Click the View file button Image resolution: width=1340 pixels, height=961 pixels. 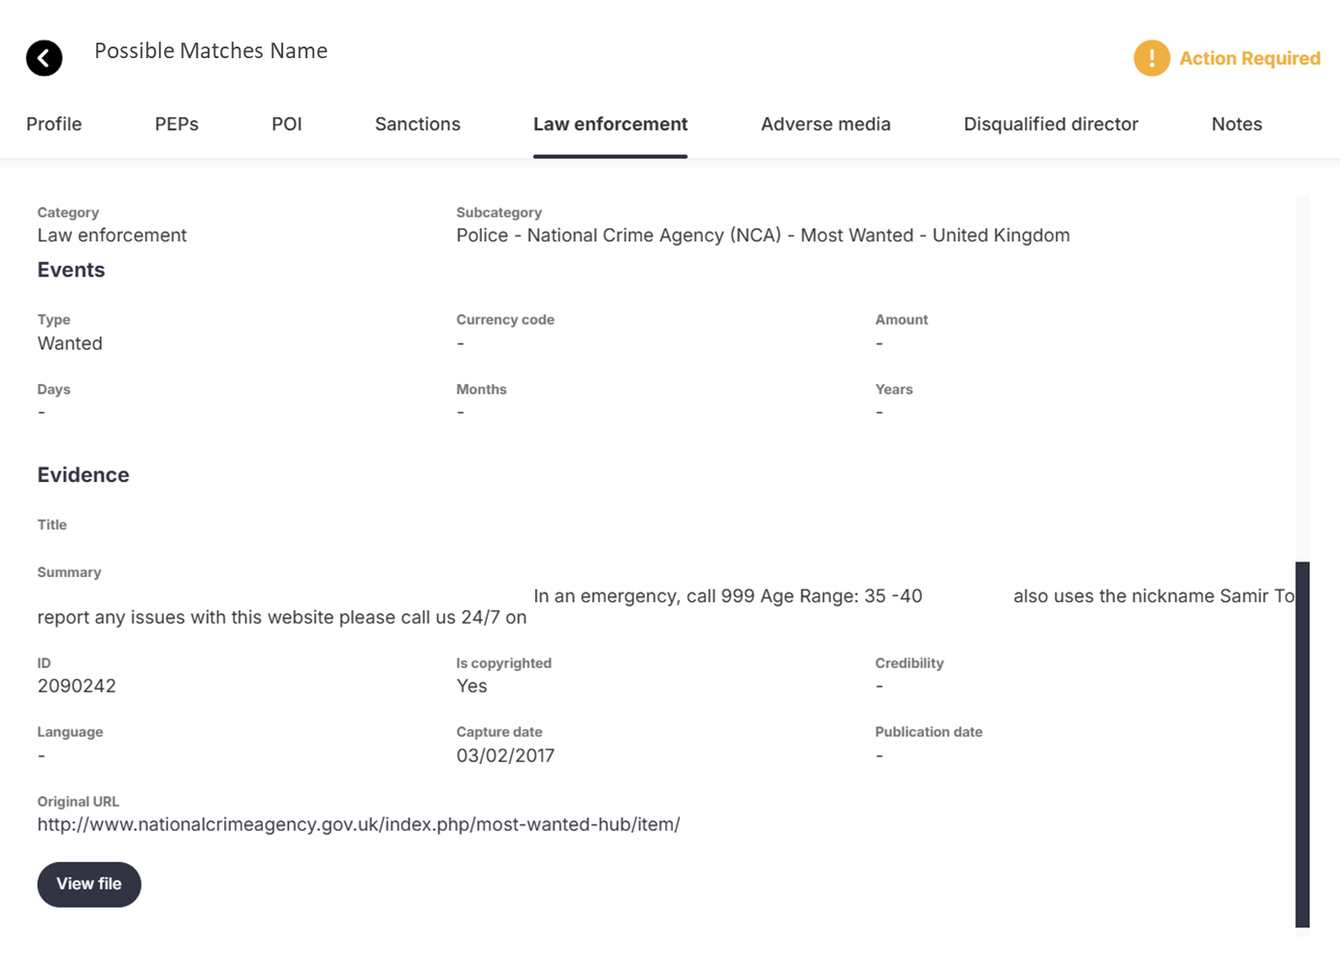coord(89,884)
